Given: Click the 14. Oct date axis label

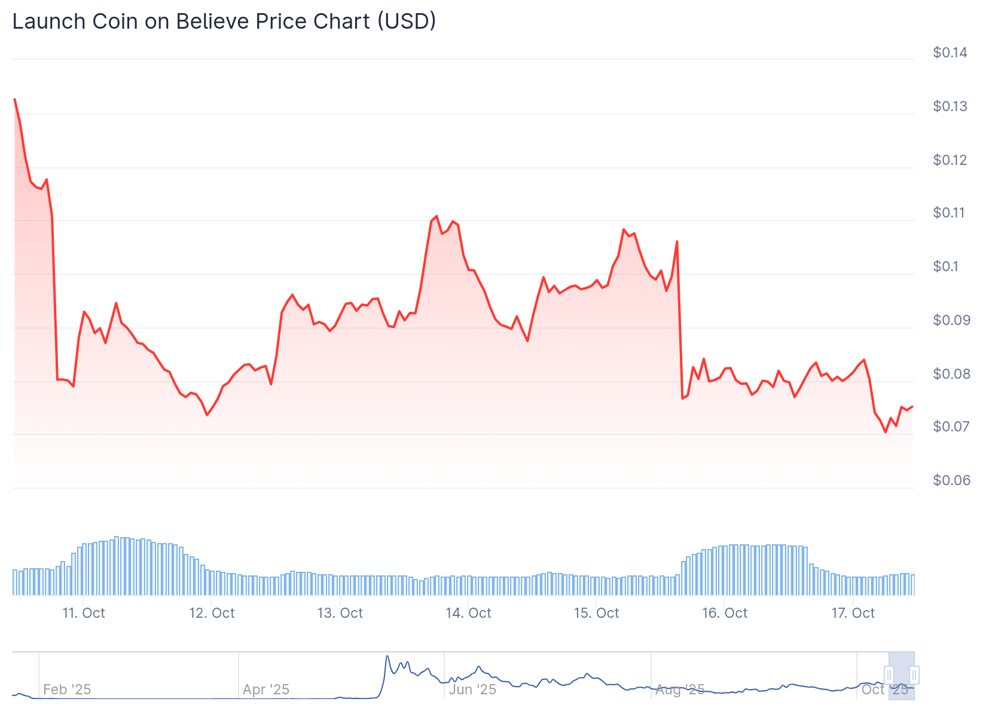Looking at the screenshot, I should click(468, 613).
